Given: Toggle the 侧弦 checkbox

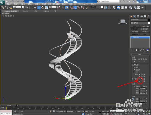Looking at the screenshot, I should pyautogui.click(x=134, y=67).
